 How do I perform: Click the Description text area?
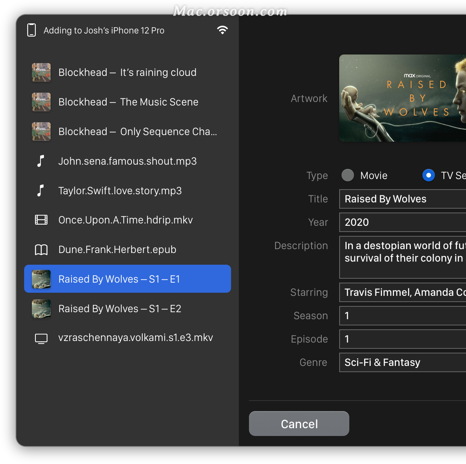[402, 257]
